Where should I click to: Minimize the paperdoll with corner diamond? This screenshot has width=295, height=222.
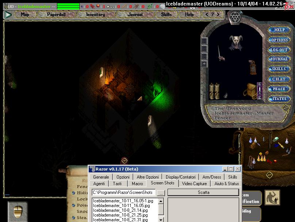coord(286,107)
